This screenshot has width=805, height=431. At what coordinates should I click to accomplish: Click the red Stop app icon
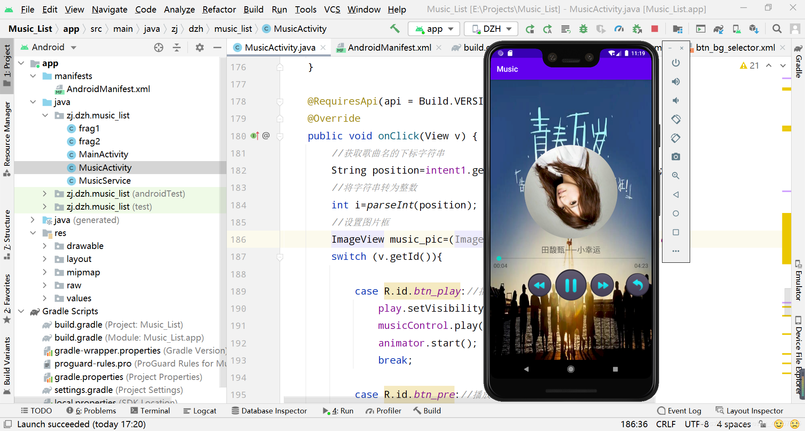pyautogui.click(x=654, y=29)
